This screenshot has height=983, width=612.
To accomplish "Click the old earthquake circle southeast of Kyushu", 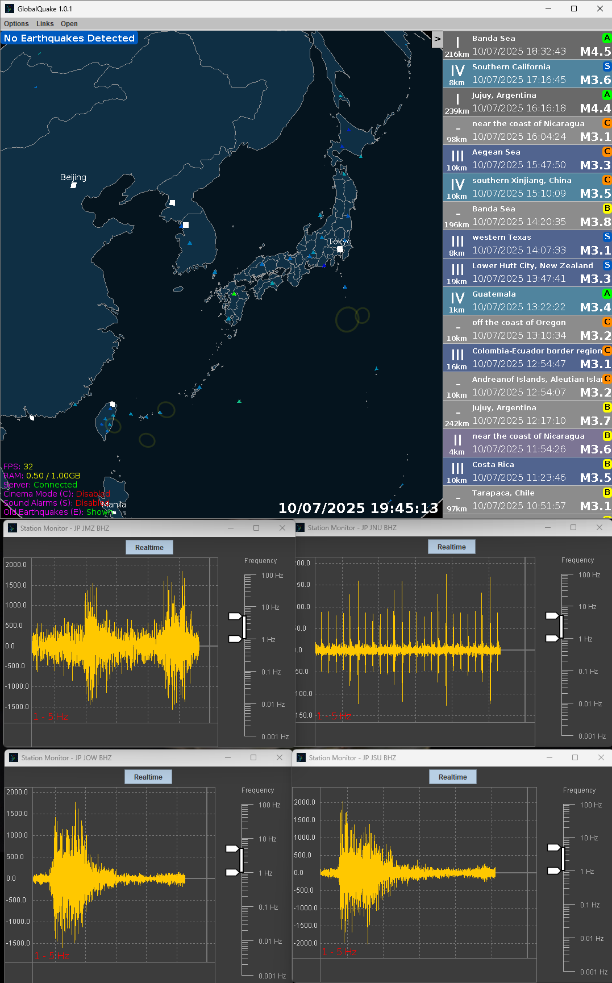I will click(x=347, y=319).
